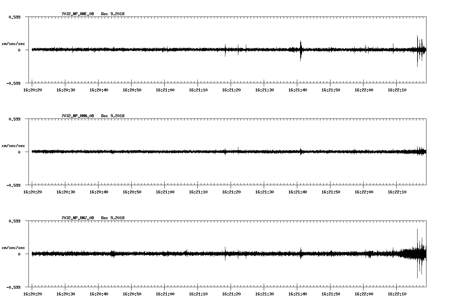This screenshot has height=306, width=450.
Task: Click the -0.599 lower axis value of HNE plot
Action: [13, 83]
